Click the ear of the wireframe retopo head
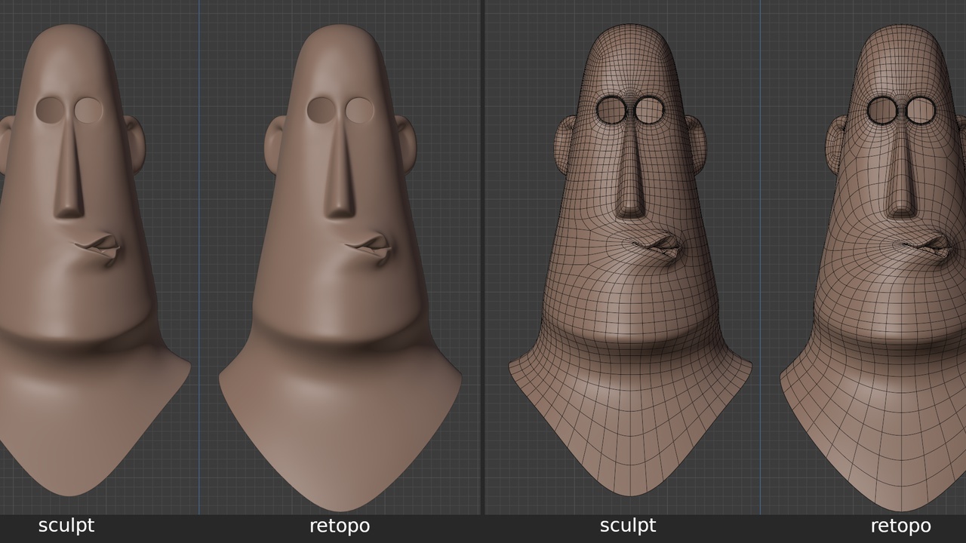This screenshot has width=966, height=543. pyautogui.click(x=836, y=143)
